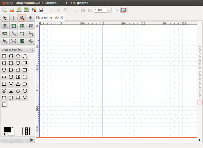203x148 pixels.
Task: Pick the terminal rounded oval shape
Action: click(4, 77)
